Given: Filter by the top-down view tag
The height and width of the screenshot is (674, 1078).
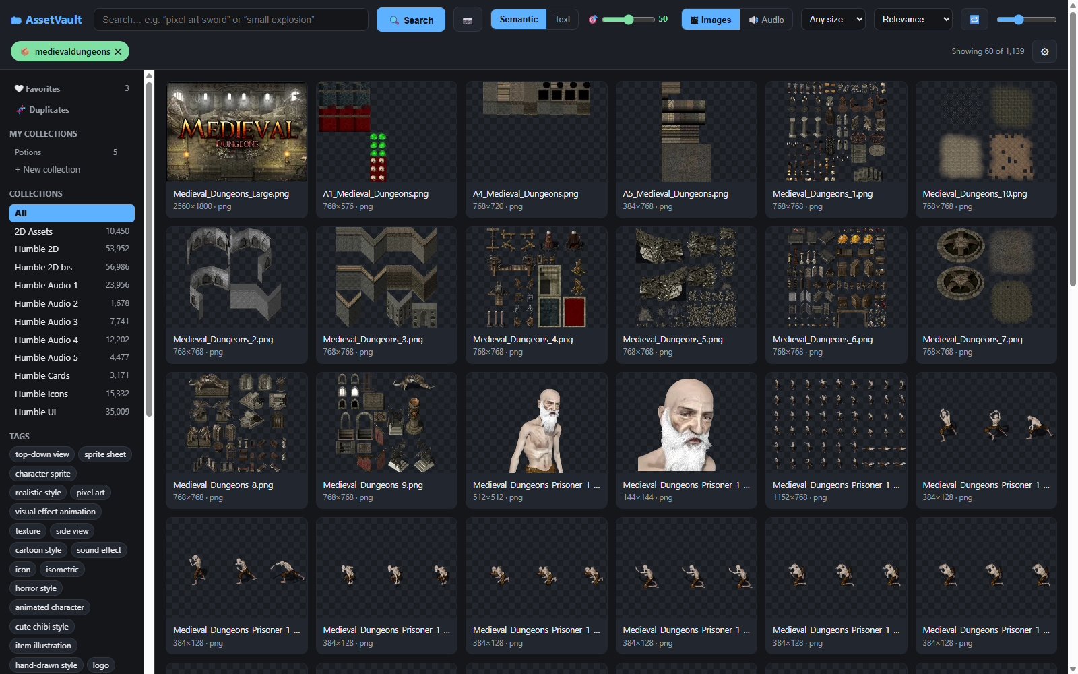Looking at the screenshot, I should click(x=42, y=454).
